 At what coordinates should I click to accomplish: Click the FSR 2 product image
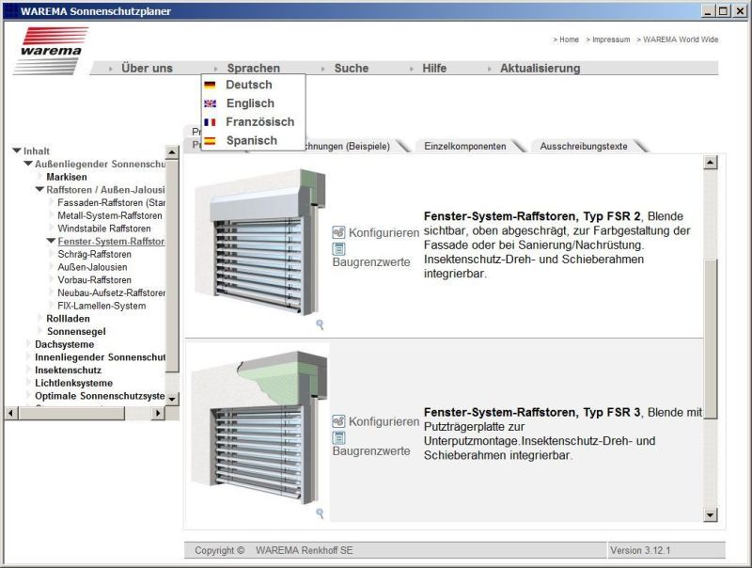pyautogui.click(x=258, y=243)
